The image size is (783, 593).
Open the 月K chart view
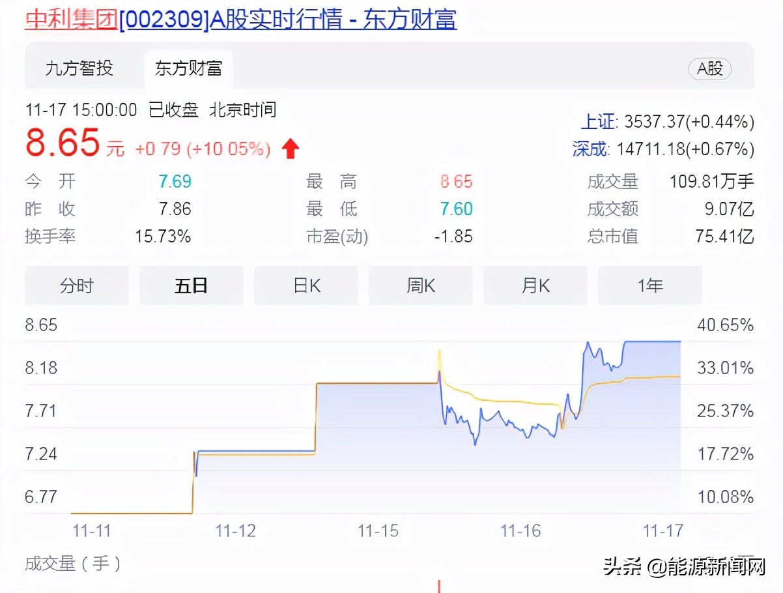535,285
